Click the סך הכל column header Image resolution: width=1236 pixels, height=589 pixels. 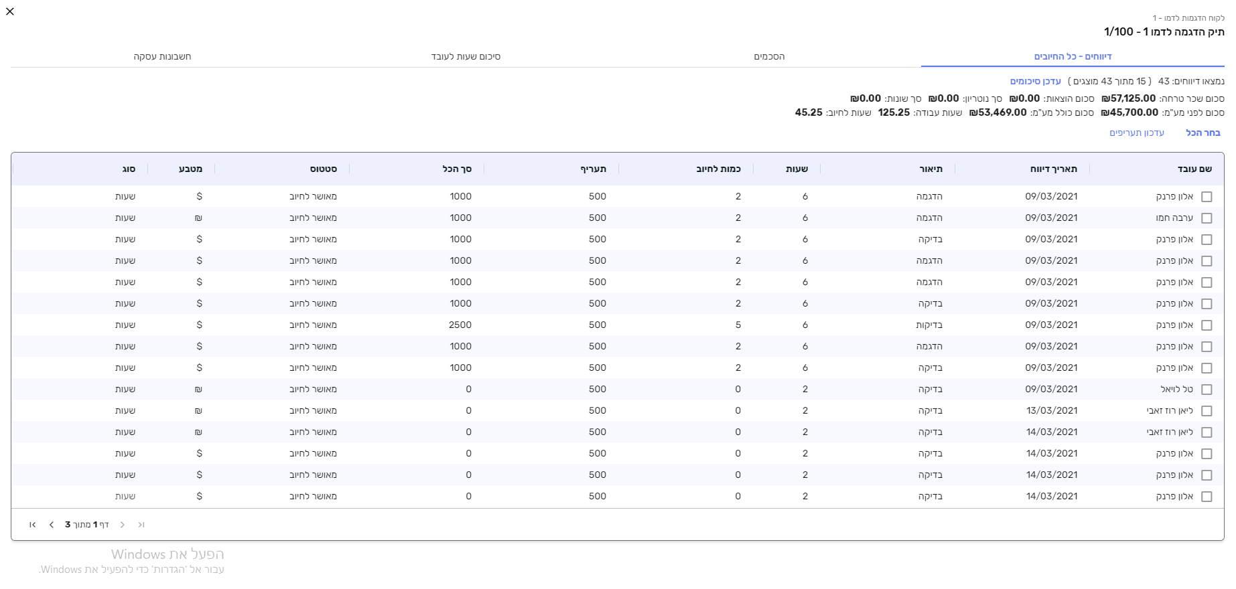coord(457,169)
